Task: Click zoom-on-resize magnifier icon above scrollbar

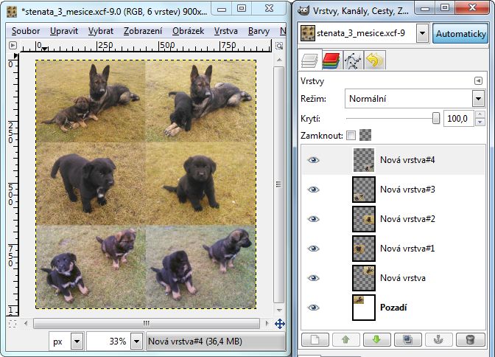Action: point(279,46)
